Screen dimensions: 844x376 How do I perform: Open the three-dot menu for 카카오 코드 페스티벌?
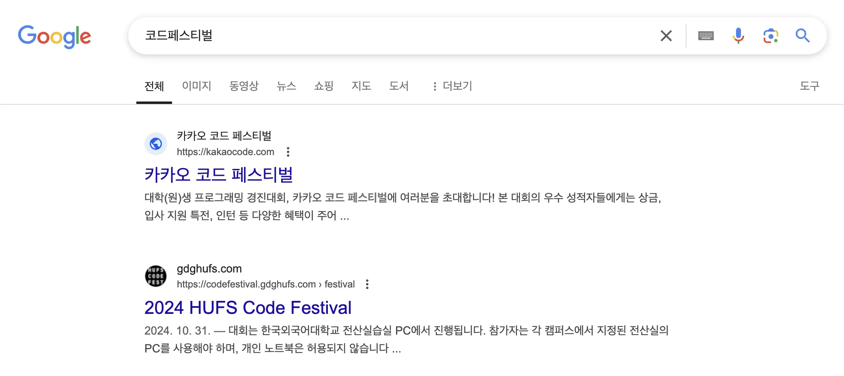(289, 151)
